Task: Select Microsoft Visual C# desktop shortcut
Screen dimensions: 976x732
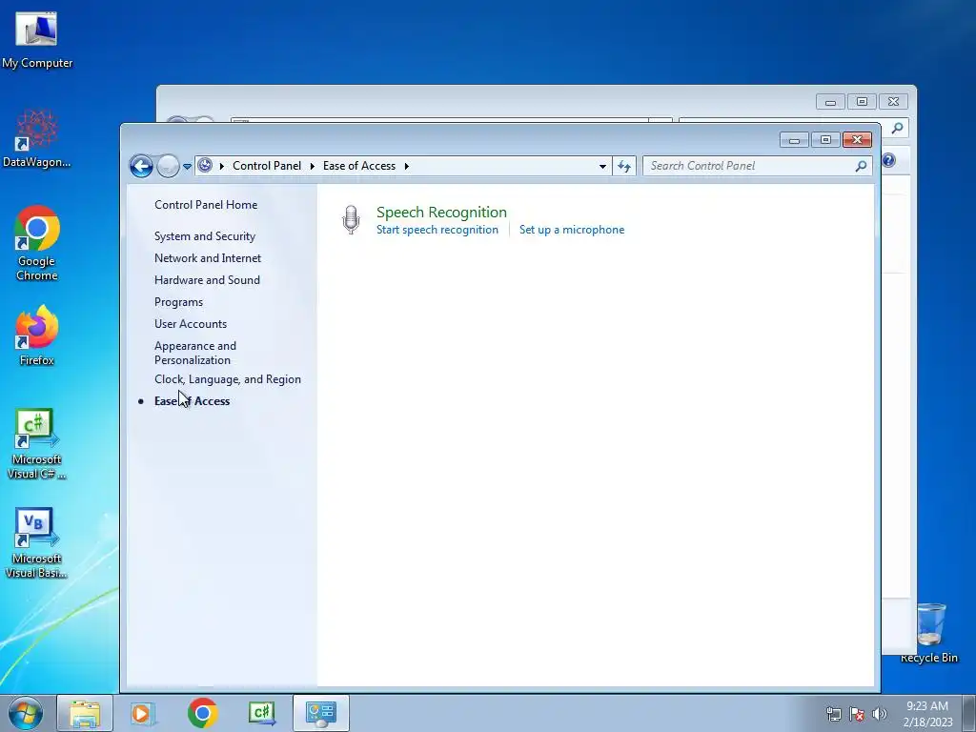Action: [x=37, y=444]
